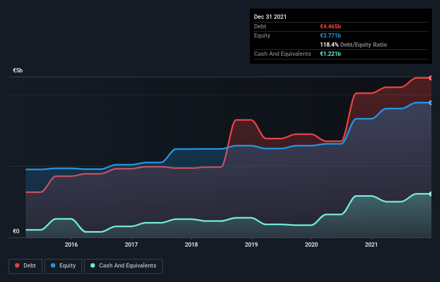Click the 2017 x-axis label
Viewport: 440px width, 282px height.
pos(131,244)
